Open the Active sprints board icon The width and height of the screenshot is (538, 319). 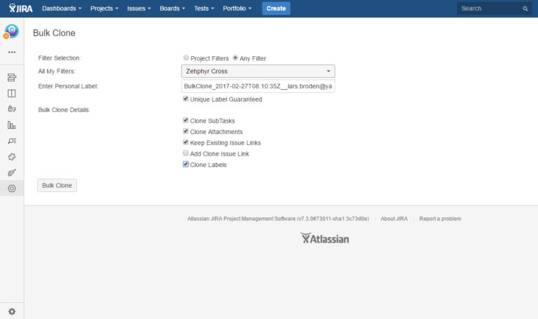pos(12,93)
